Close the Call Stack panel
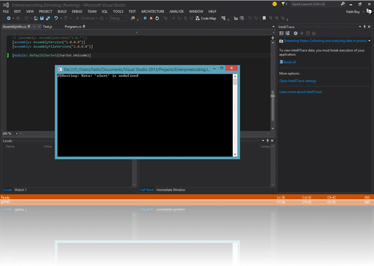This screenshot has height=266, width=374. (x=272, y=140)
